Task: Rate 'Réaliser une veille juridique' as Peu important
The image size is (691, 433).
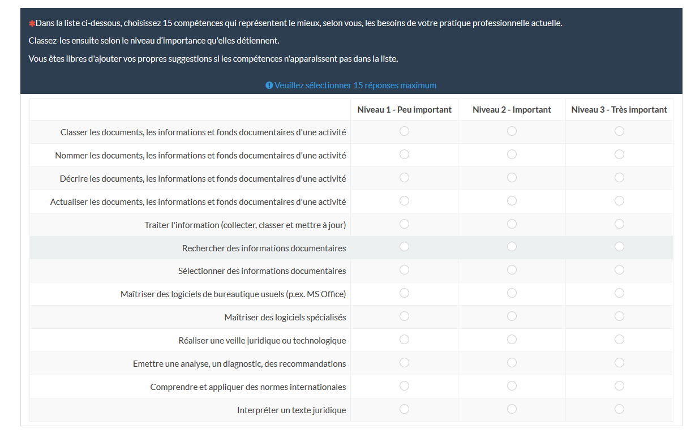Action: [404, 340]
